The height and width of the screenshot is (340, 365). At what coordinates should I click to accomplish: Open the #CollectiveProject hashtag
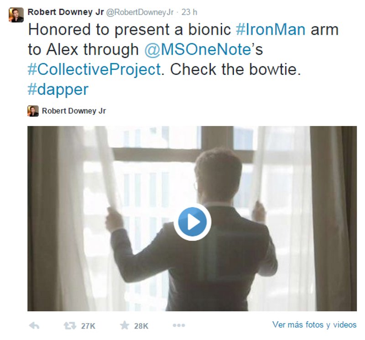[94, 69]
